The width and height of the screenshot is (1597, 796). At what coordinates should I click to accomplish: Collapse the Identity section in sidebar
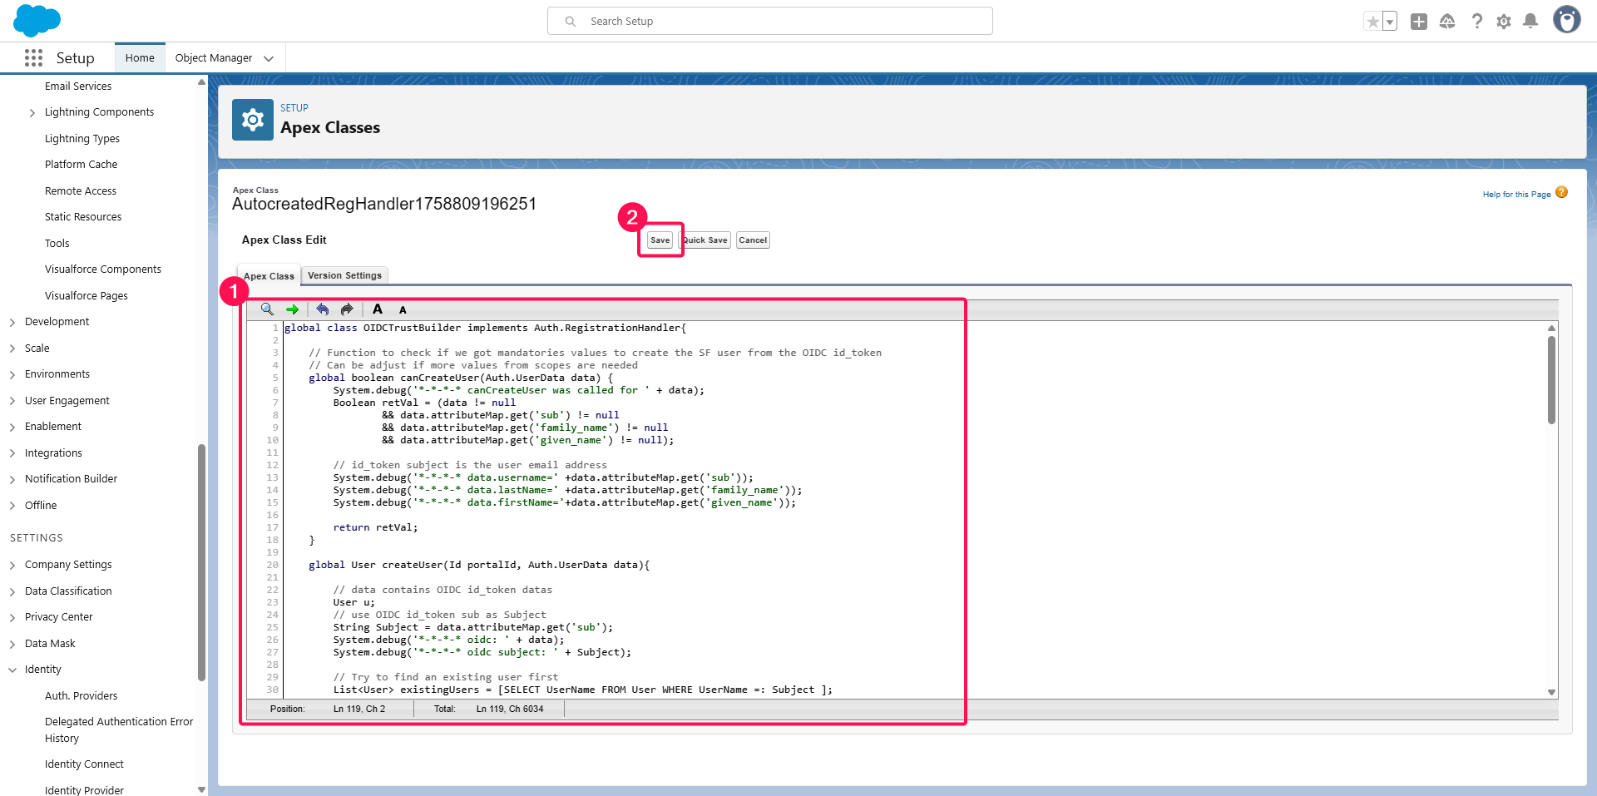(12, 670)
